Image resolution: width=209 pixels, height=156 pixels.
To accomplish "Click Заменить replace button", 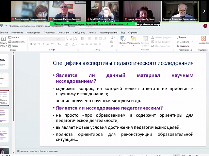I will coord(184,42).
